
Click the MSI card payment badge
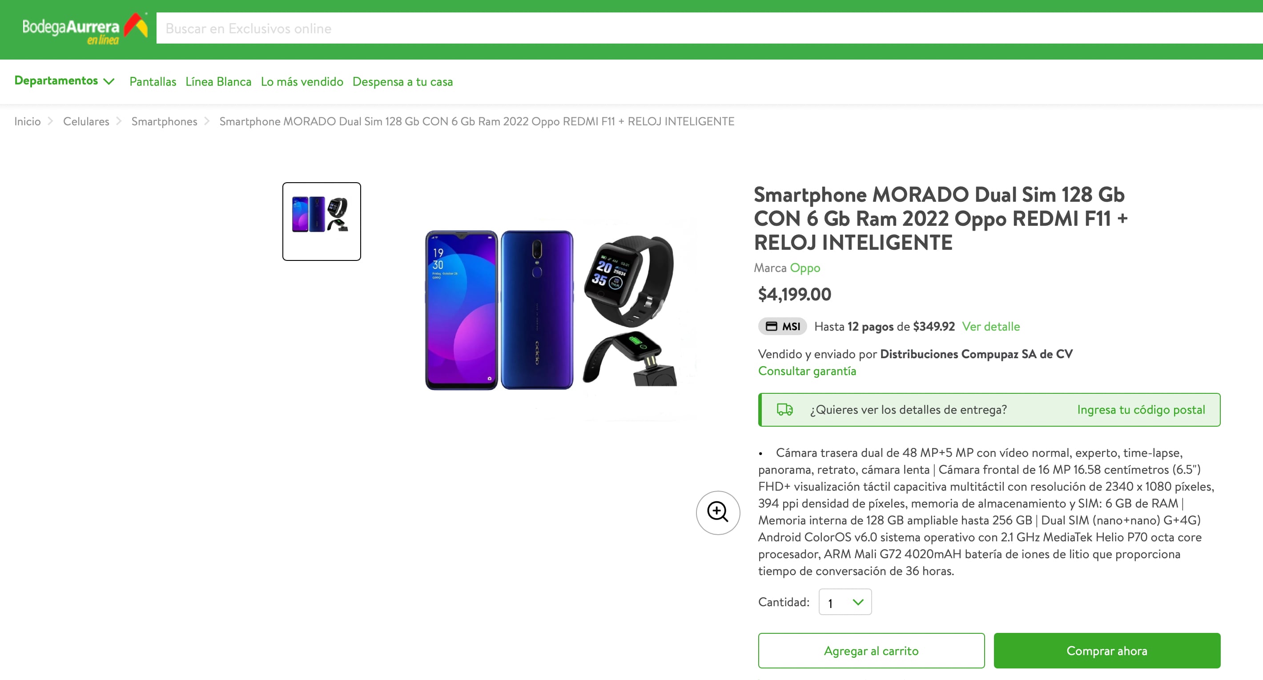click(x=783, y=326)
